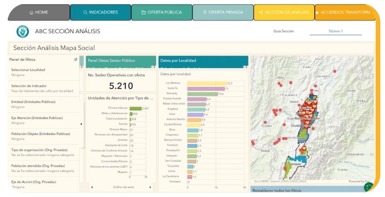Click the Primera Infancia green bar
This screenshot has width=385, height=197.
coord(135,108)
